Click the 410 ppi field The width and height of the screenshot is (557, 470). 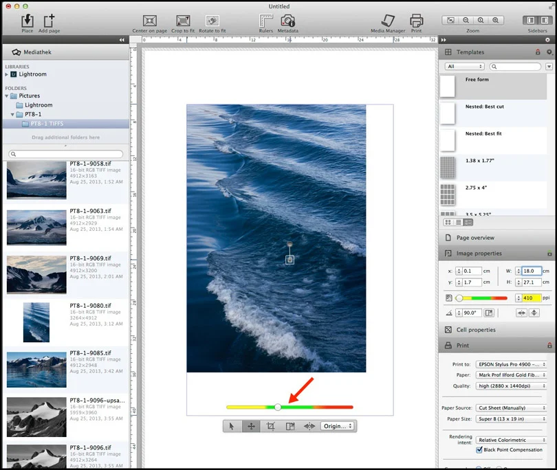(x=532, y=298)
